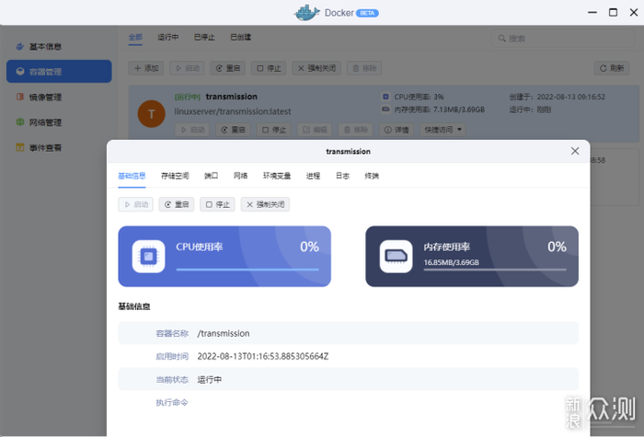
Task: Click the 16.85MB/3.69GB memory value
Action: coord(452,262)
